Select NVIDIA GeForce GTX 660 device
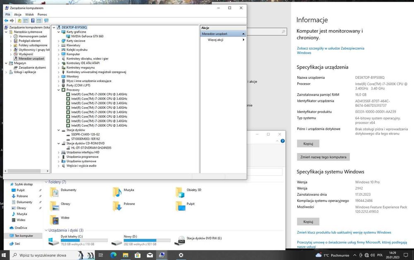The width and height of the screenshot is (414, 260). (87, 36)
